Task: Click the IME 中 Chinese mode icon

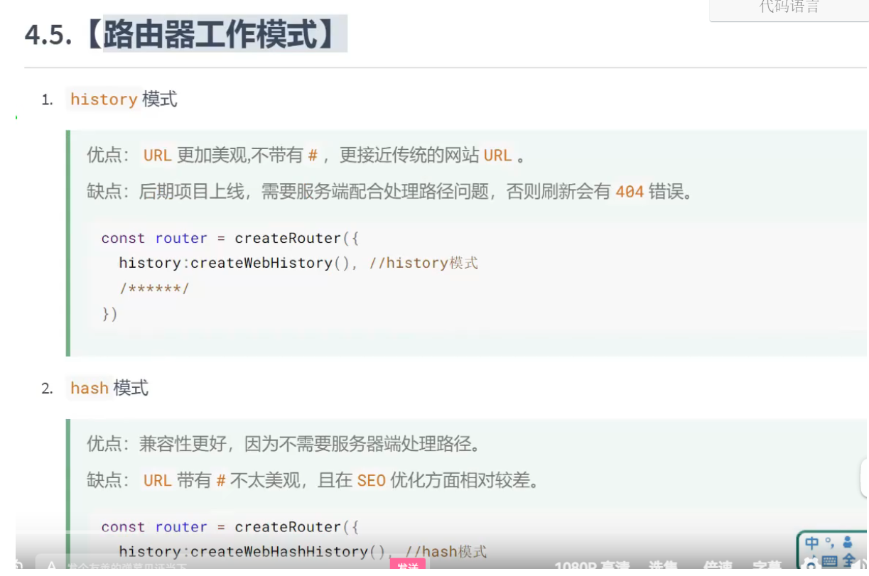Action: coord(811,544)
